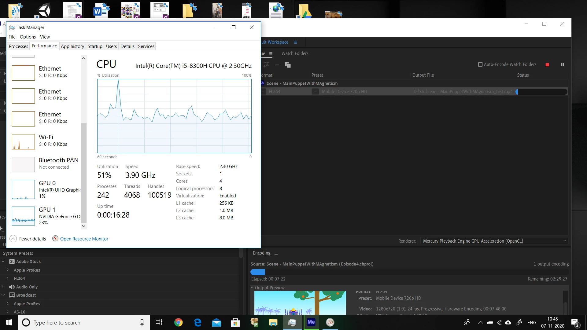Image resolution: width=587 pixels, height=330 pixels.
Task: Click the Duplicate queue item icon
Action: click(288, 65)
